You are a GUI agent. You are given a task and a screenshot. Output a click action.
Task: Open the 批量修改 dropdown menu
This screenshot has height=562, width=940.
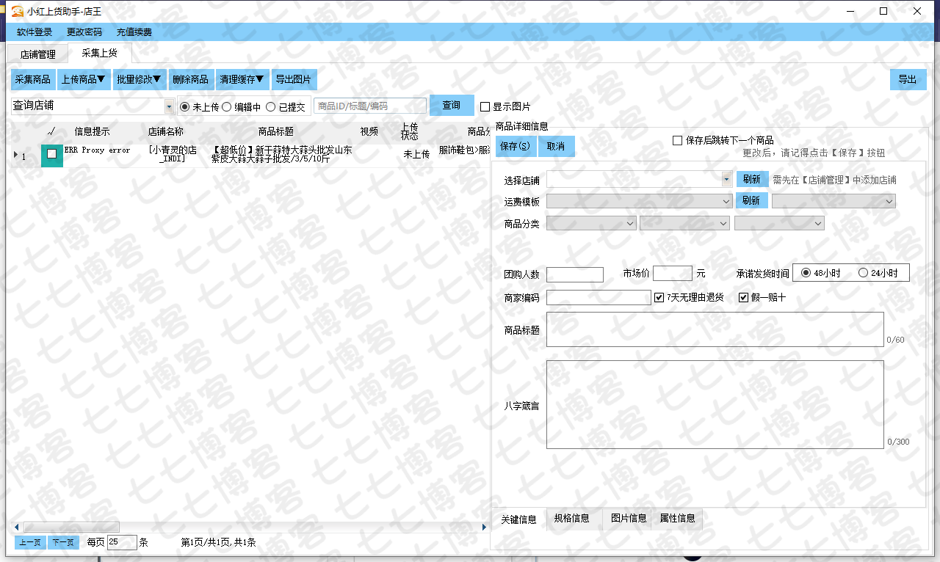[139, 79]
